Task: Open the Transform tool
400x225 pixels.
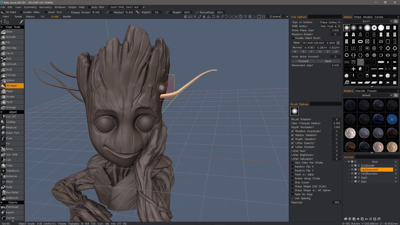Action: [12, 171]
